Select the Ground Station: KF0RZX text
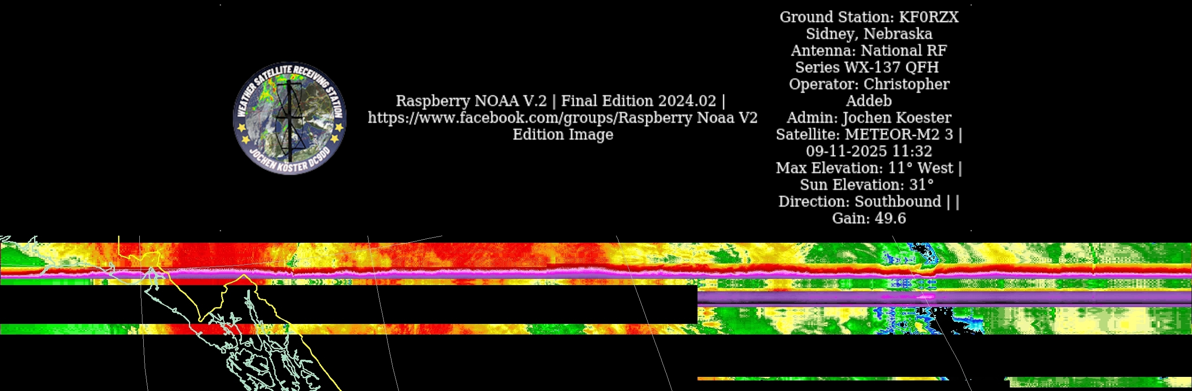Image resolution: width=1192 pixels, height=391 pixels. click(869, 17)
